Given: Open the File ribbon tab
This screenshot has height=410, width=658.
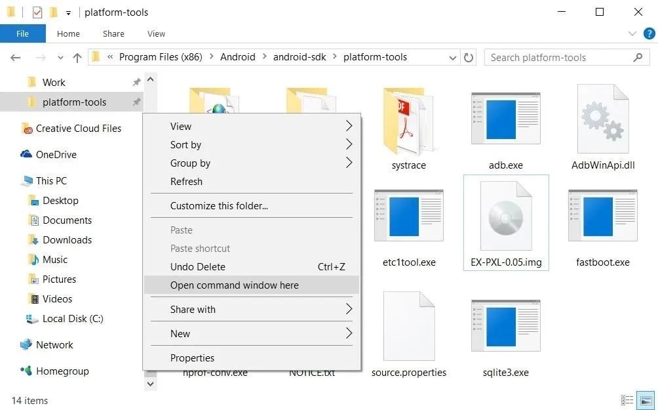Looking at the screenshot, I should click(x=23, y=33).
